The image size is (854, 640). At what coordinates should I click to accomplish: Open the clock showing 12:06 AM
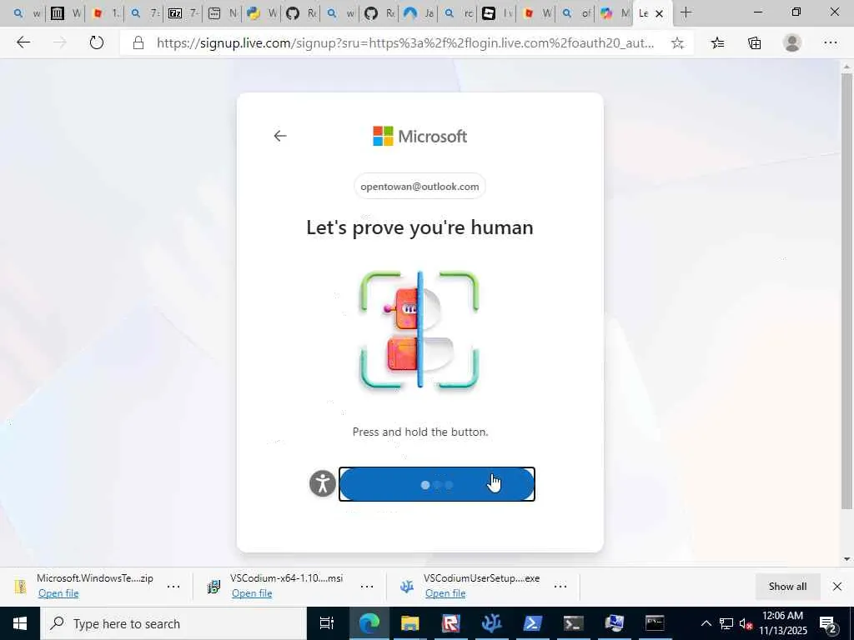pos(783,623)
